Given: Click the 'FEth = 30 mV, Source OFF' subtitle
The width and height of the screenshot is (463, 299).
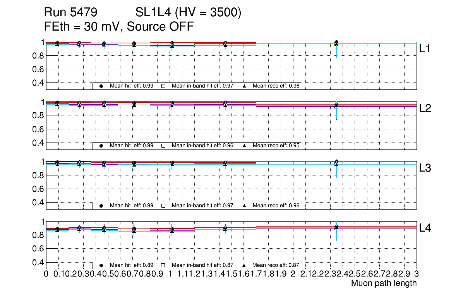Looking at the screenshot, I should coord(119,27).
